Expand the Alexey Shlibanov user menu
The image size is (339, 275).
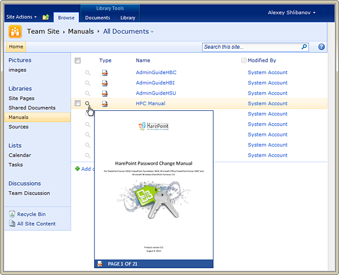[292, 12]
